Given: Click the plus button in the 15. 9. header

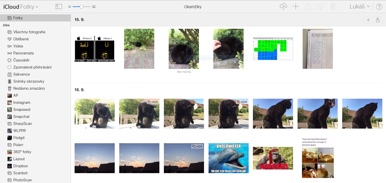Looking at the screenshot, I should click(368, 20).
